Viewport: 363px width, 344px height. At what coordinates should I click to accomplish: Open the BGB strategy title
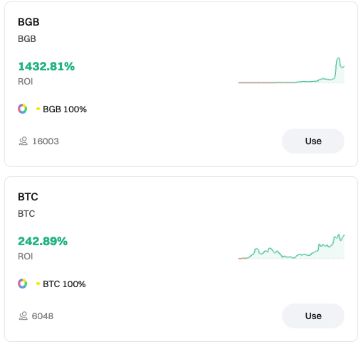point(28,22)
